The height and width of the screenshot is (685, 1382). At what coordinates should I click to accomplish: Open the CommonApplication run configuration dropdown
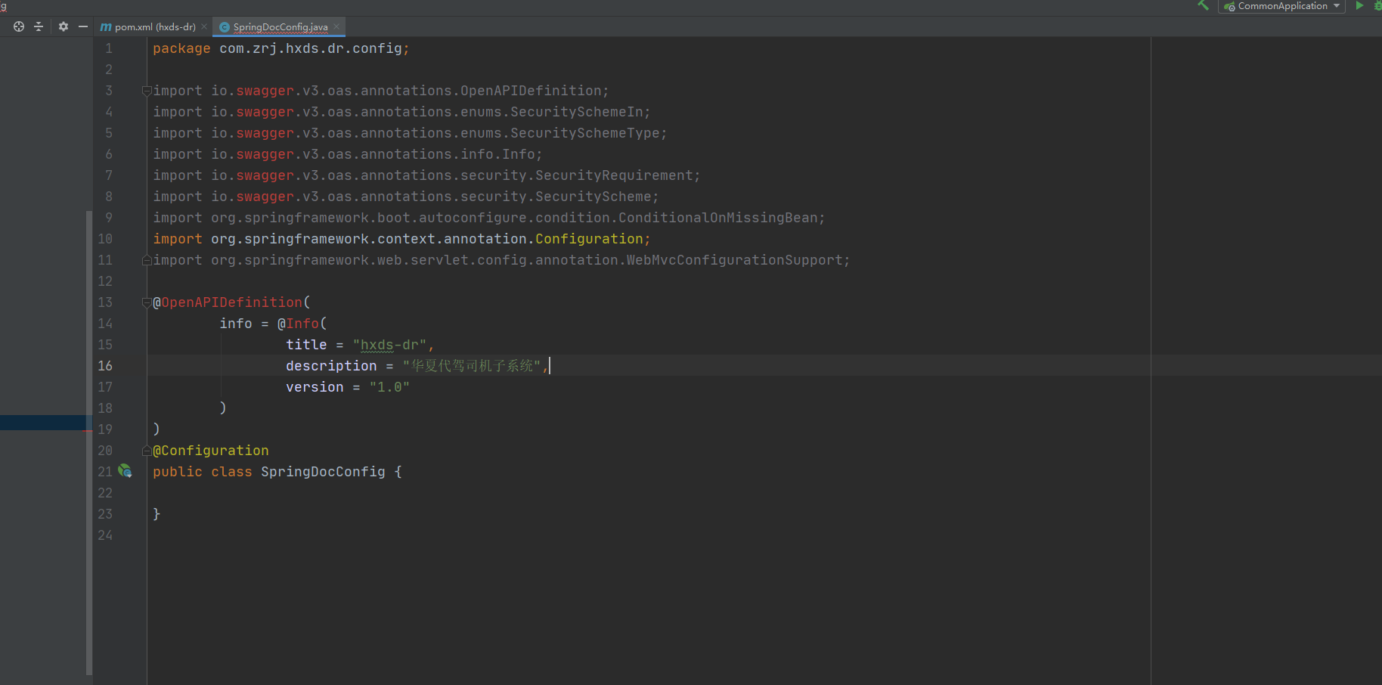click(1282, 6)
